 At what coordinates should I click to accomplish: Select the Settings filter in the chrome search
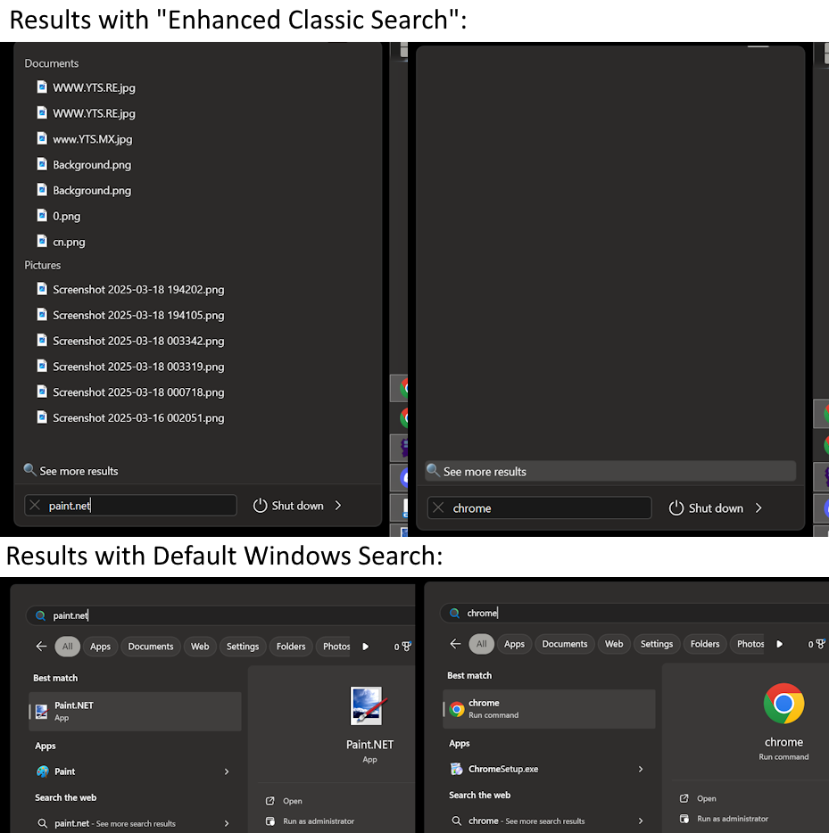coord(656,644)
